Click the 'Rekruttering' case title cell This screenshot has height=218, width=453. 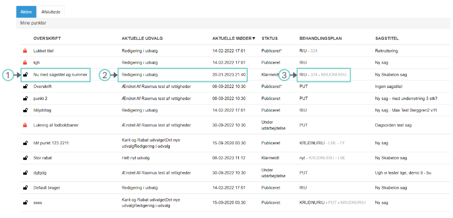click(x=386, y=50)
